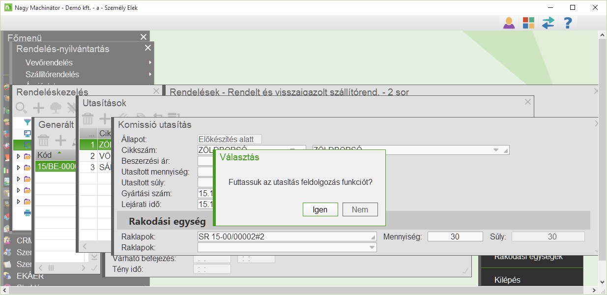This screenshot has width=607, height=295.
Task: Click Kilépés in the right panel
Action: click(507, 280)
